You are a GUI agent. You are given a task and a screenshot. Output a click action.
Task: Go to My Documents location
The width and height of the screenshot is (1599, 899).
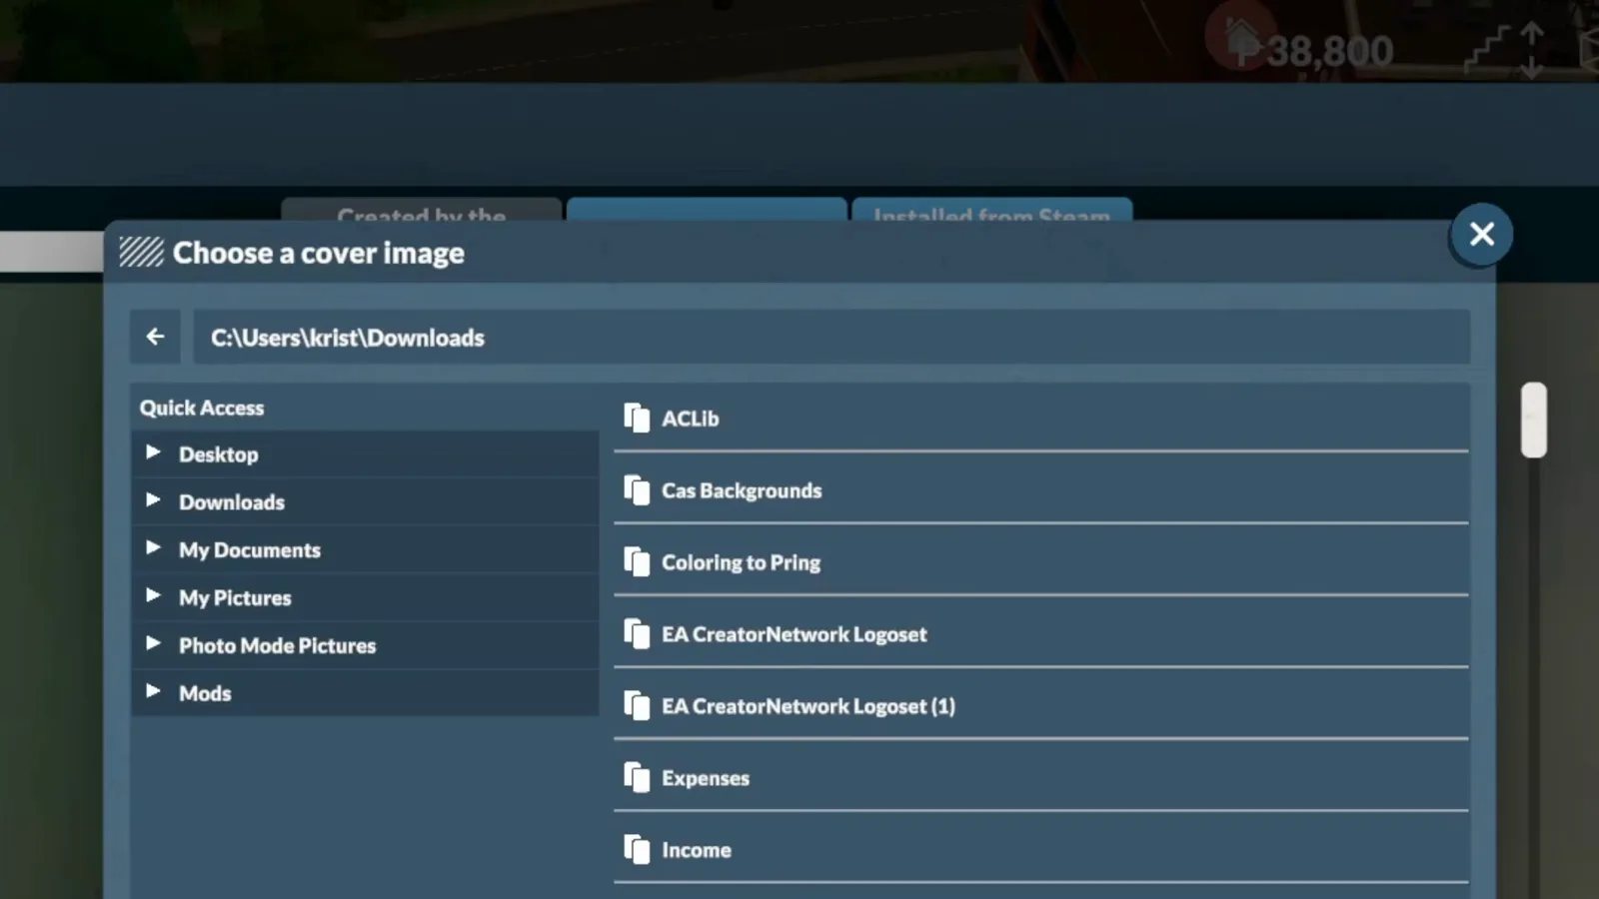coord(250,550)
